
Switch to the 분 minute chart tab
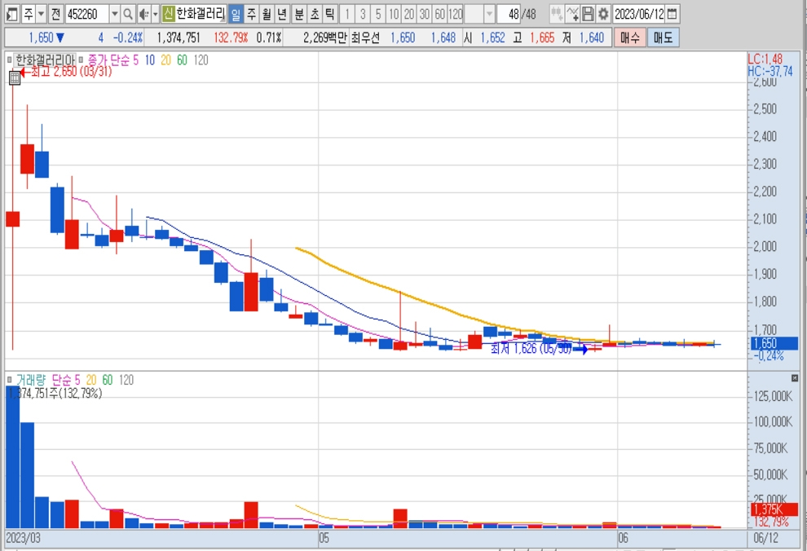pyautogui.click(x=299, y=14)
